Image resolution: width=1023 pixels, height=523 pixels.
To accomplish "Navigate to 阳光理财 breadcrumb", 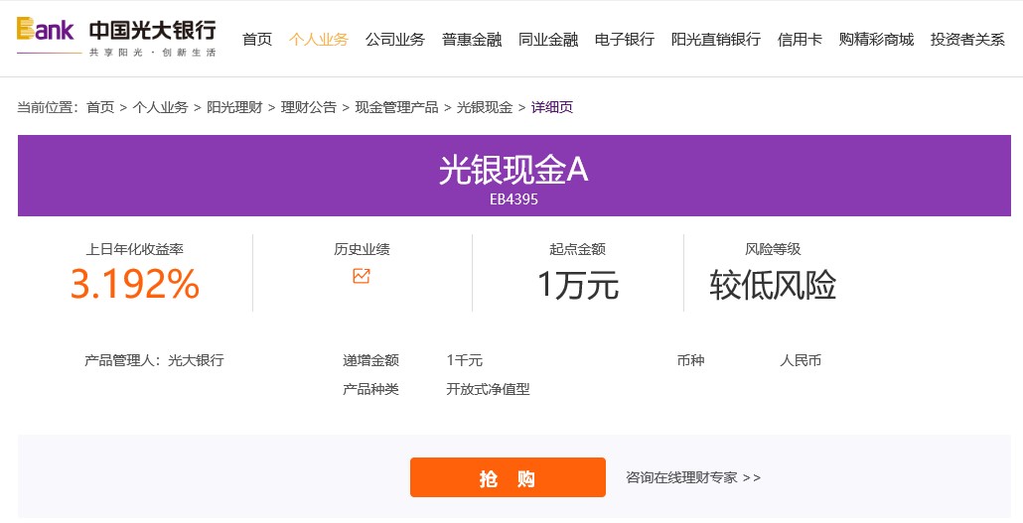I will pos(234,107).
